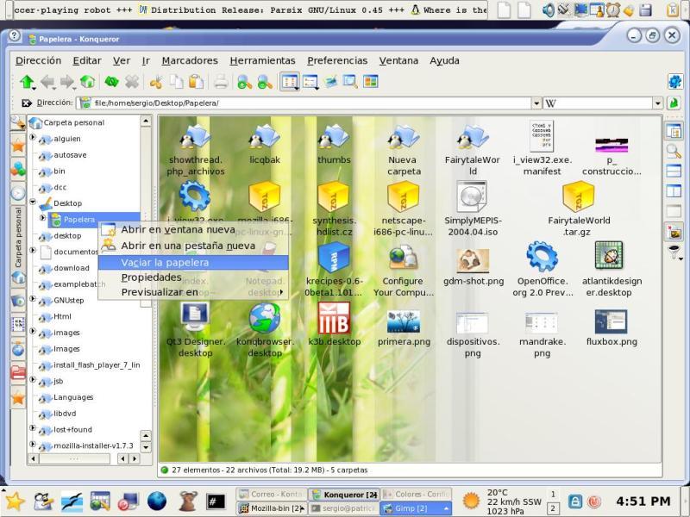This screenshot has width=690, height=517.
Task: Click the Home folder toolbar icon
Action: [x=87, y=82]
